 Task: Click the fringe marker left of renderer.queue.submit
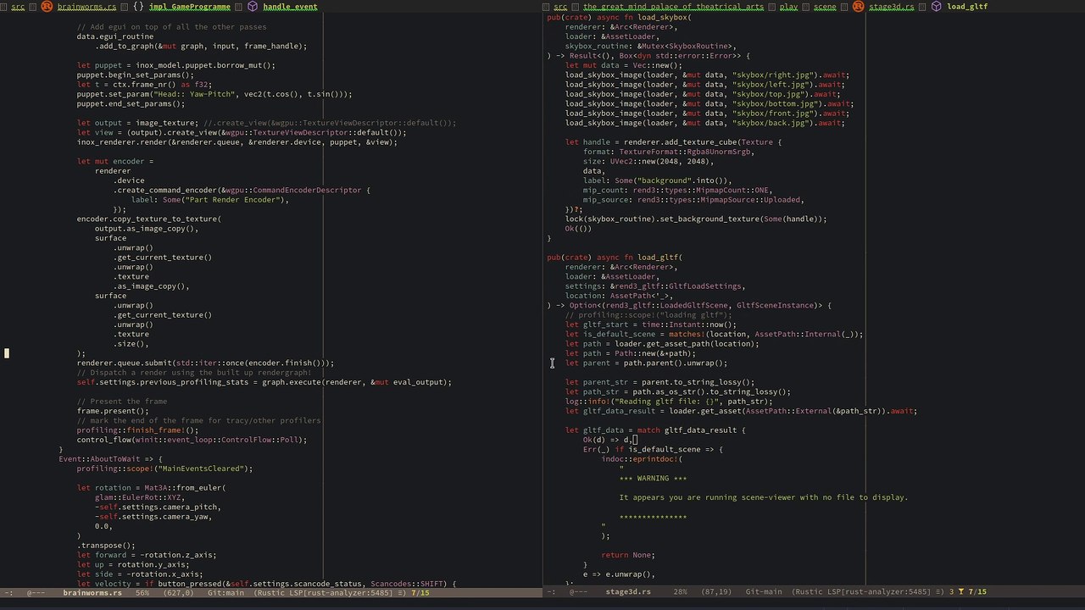tap(7, 353)
